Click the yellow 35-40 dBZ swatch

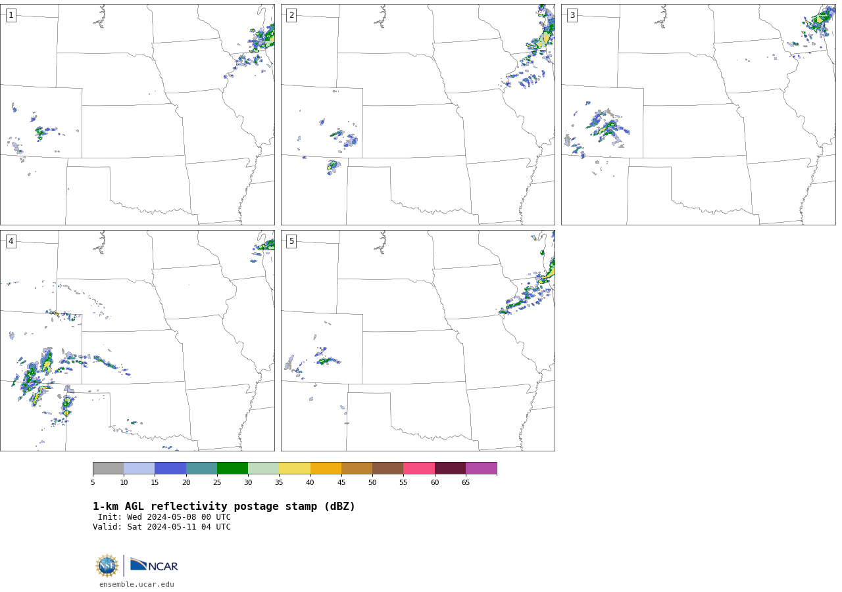coord(295,468)
